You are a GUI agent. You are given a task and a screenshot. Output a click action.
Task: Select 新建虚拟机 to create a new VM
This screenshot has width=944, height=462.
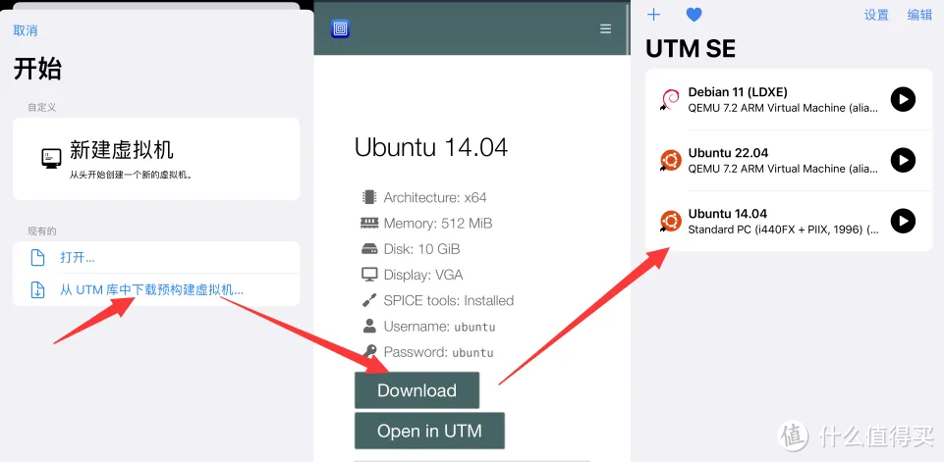point(156,159)
